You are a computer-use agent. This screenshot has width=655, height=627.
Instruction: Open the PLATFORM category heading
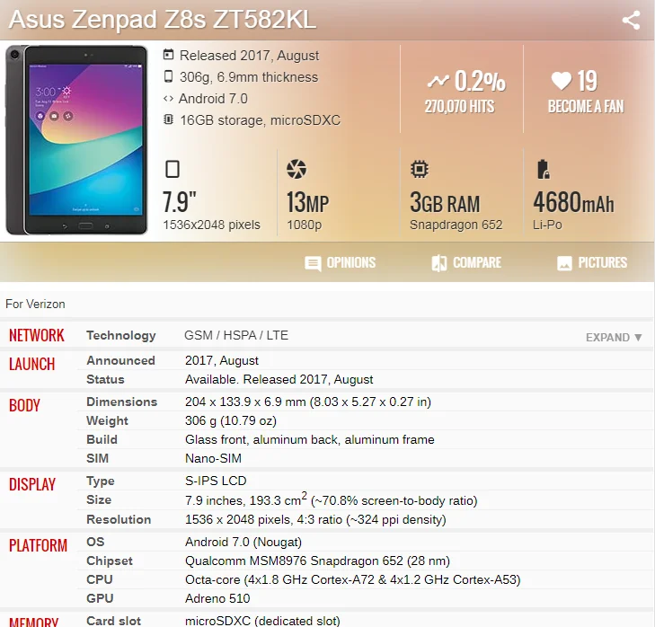pyautogui.click(x=38, y=545)
